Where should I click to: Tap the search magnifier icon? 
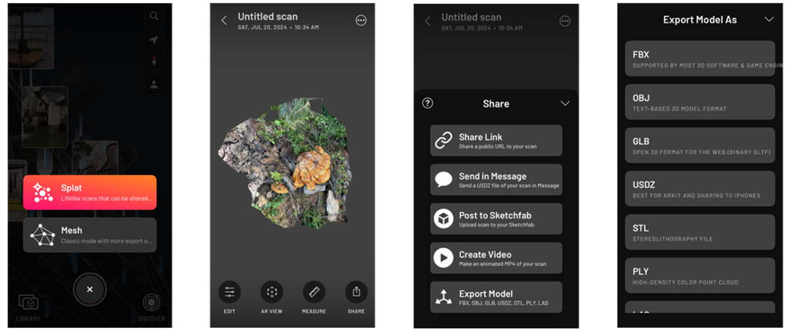154,16
